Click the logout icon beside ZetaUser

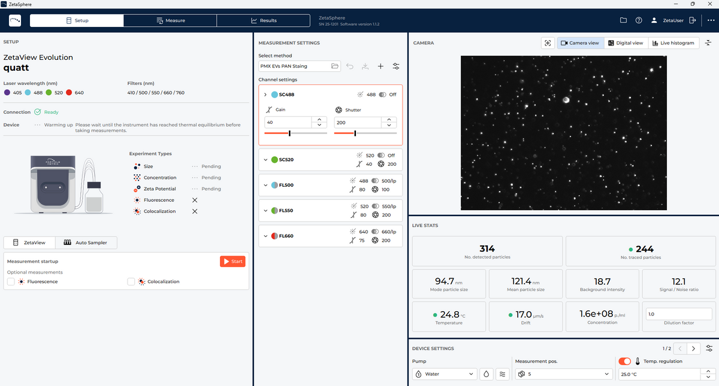693,20
